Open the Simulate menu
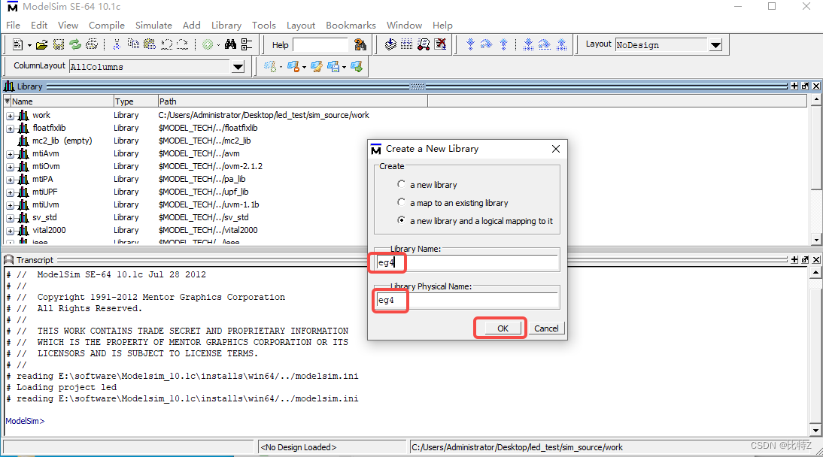Viewport: 823px width, 457px height. pyautogui.click(x=153, y=25)
